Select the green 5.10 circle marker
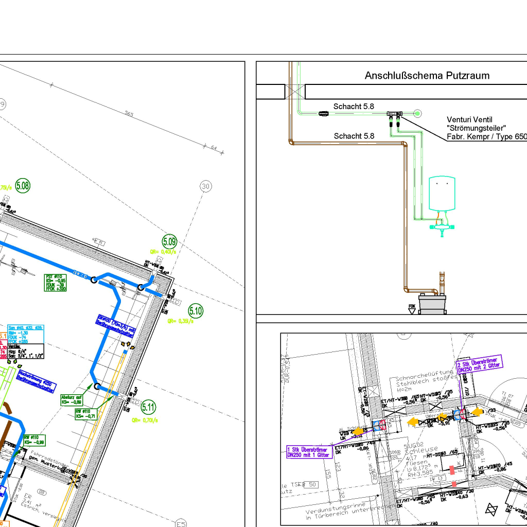 196,310
